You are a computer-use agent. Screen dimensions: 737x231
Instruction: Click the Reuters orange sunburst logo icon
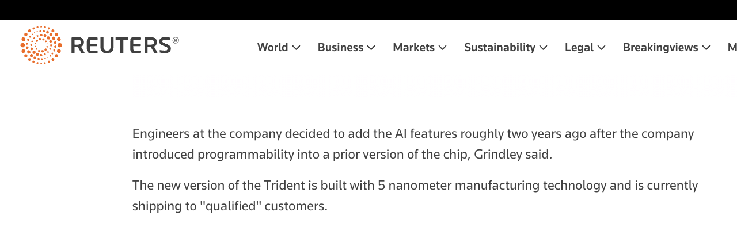[41, 45]
